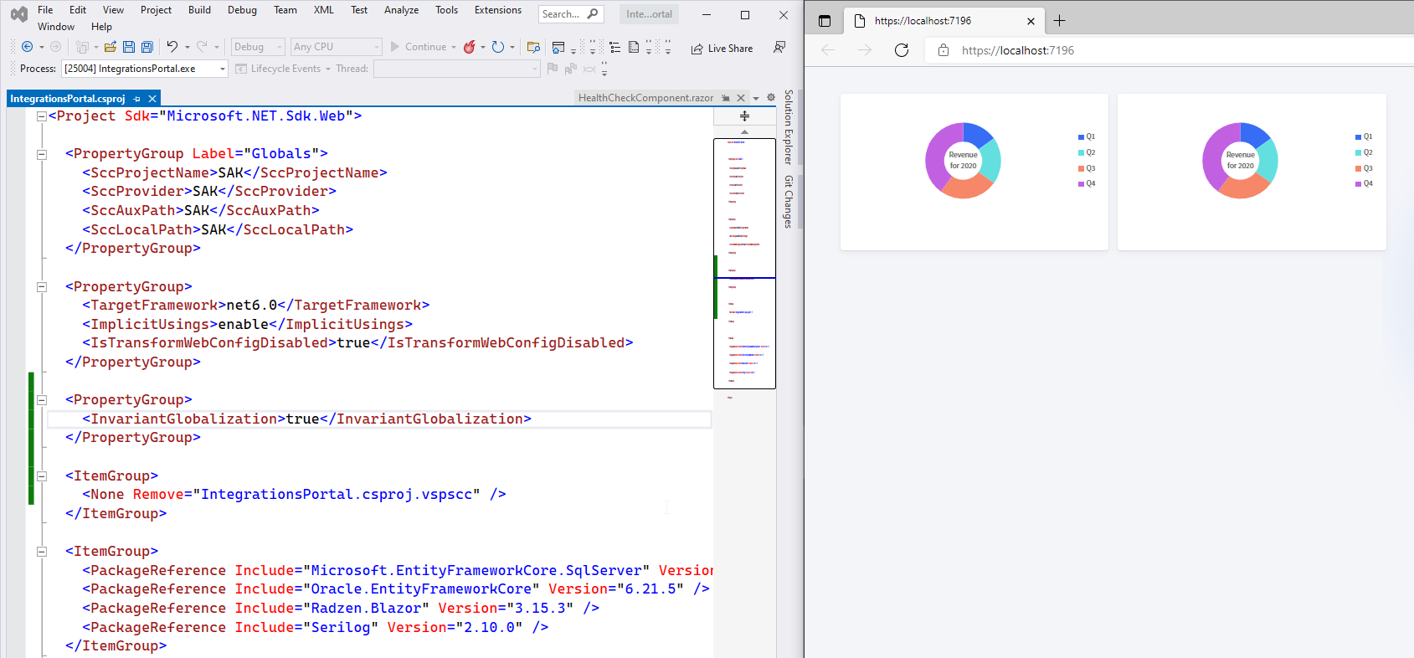The height and width of the screenshot is (658, 1414).
Task: Collapse the PropertyGroup containing InvariantGlobalization
Action: 41,400
